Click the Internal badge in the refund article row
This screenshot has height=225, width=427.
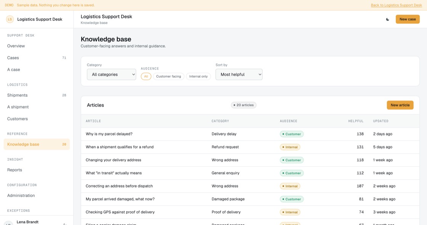coord(290,147)
